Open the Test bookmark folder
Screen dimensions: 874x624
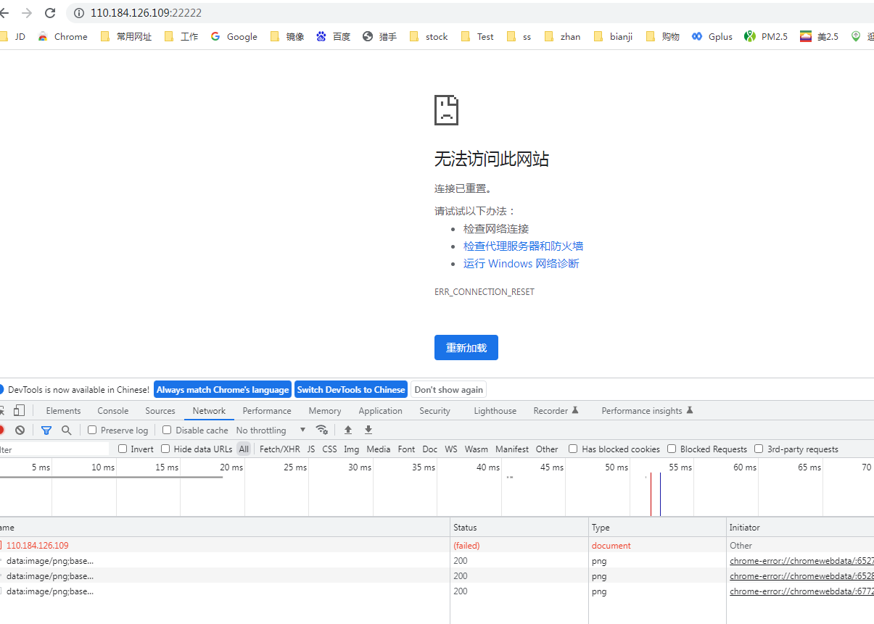[x=477, y=36]
